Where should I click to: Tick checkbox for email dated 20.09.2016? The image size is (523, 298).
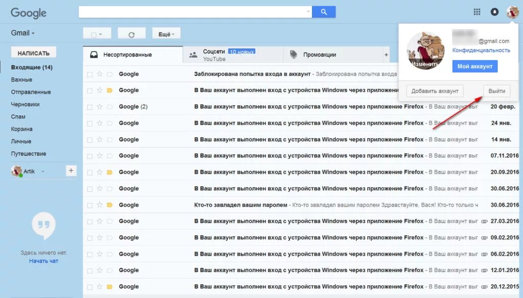90,172
